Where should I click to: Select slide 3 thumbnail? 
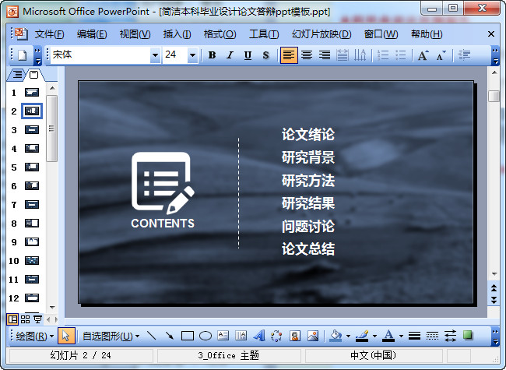tap(32, 130)
